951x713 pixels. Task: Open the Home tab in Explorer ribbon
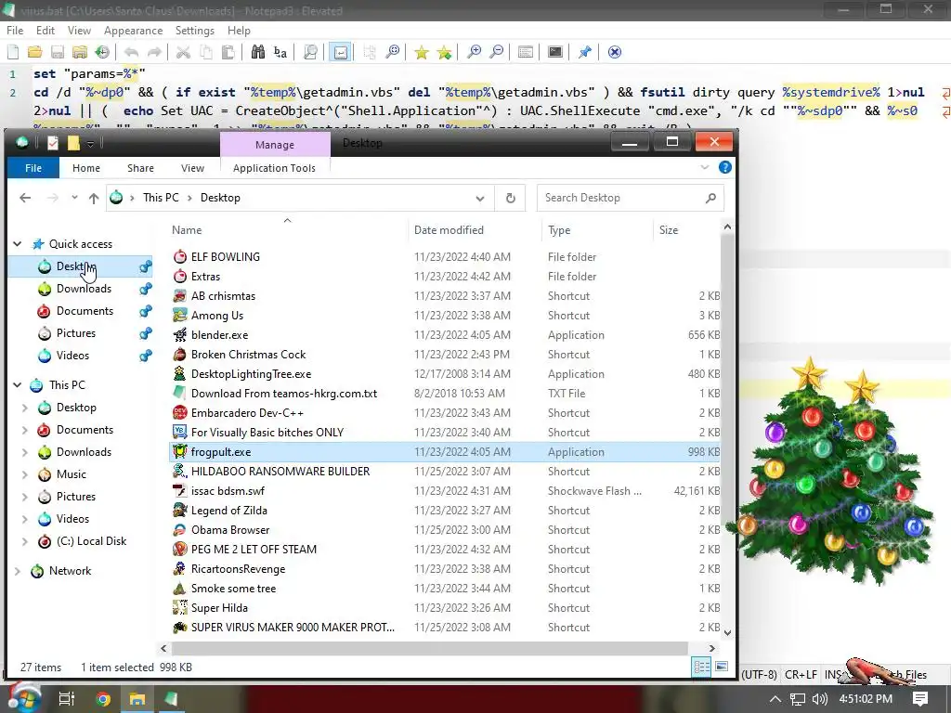tap(86, 168)
